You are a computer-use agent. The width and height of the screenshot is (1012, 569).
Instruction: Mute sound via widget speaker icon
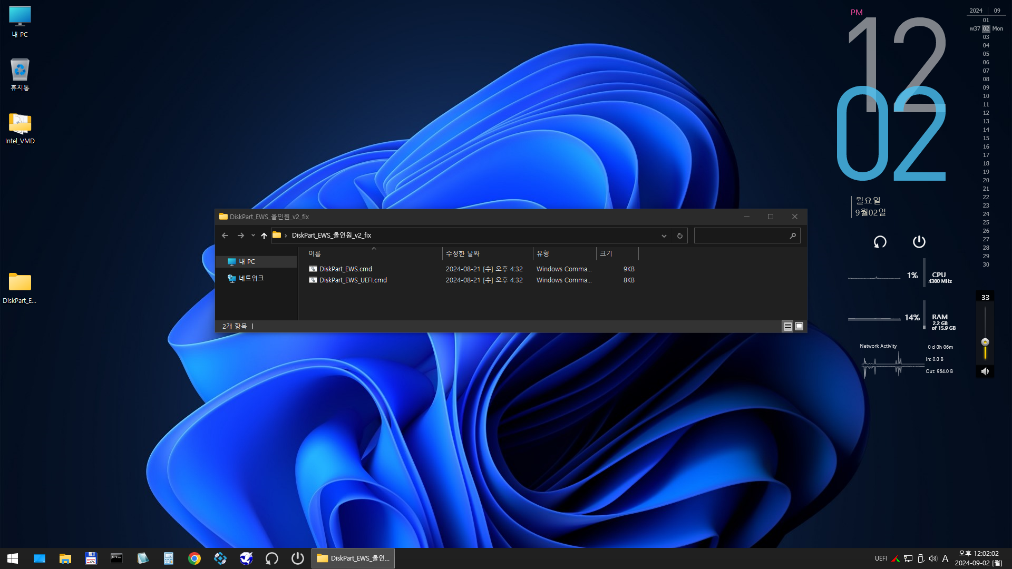[985, 371]
